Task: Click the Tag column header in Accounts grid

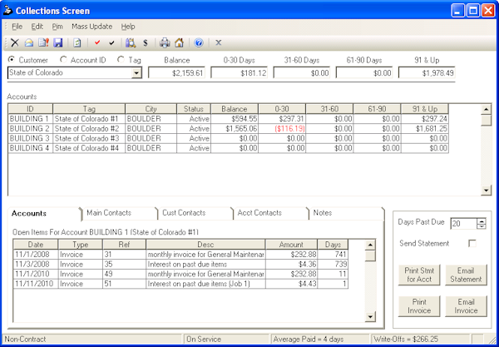Action: coord(89,109)
